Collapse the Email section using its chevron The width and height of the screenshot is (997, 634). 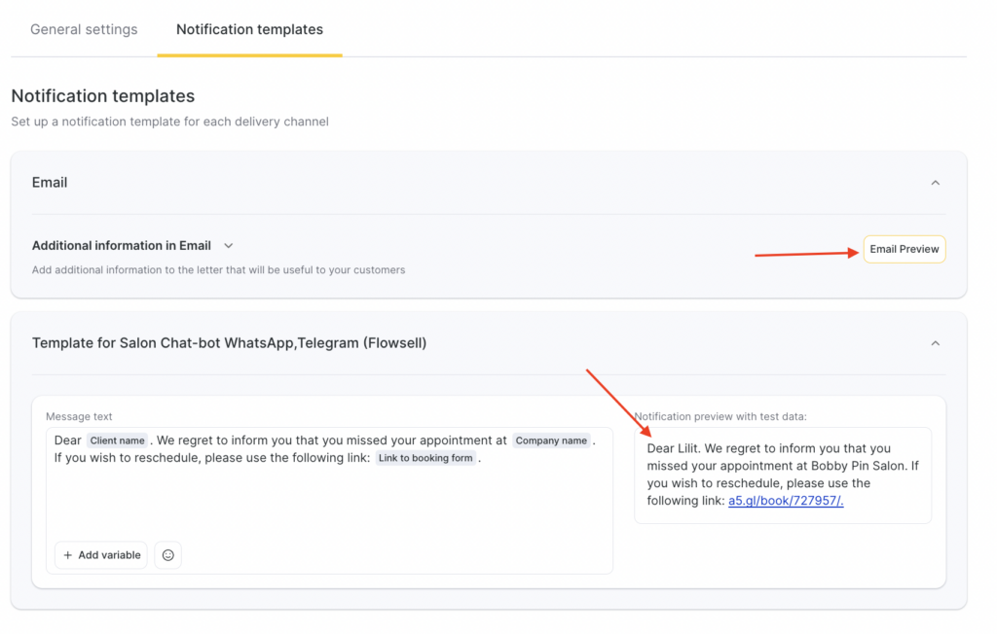pyautogui.click(x=935, y=183)
